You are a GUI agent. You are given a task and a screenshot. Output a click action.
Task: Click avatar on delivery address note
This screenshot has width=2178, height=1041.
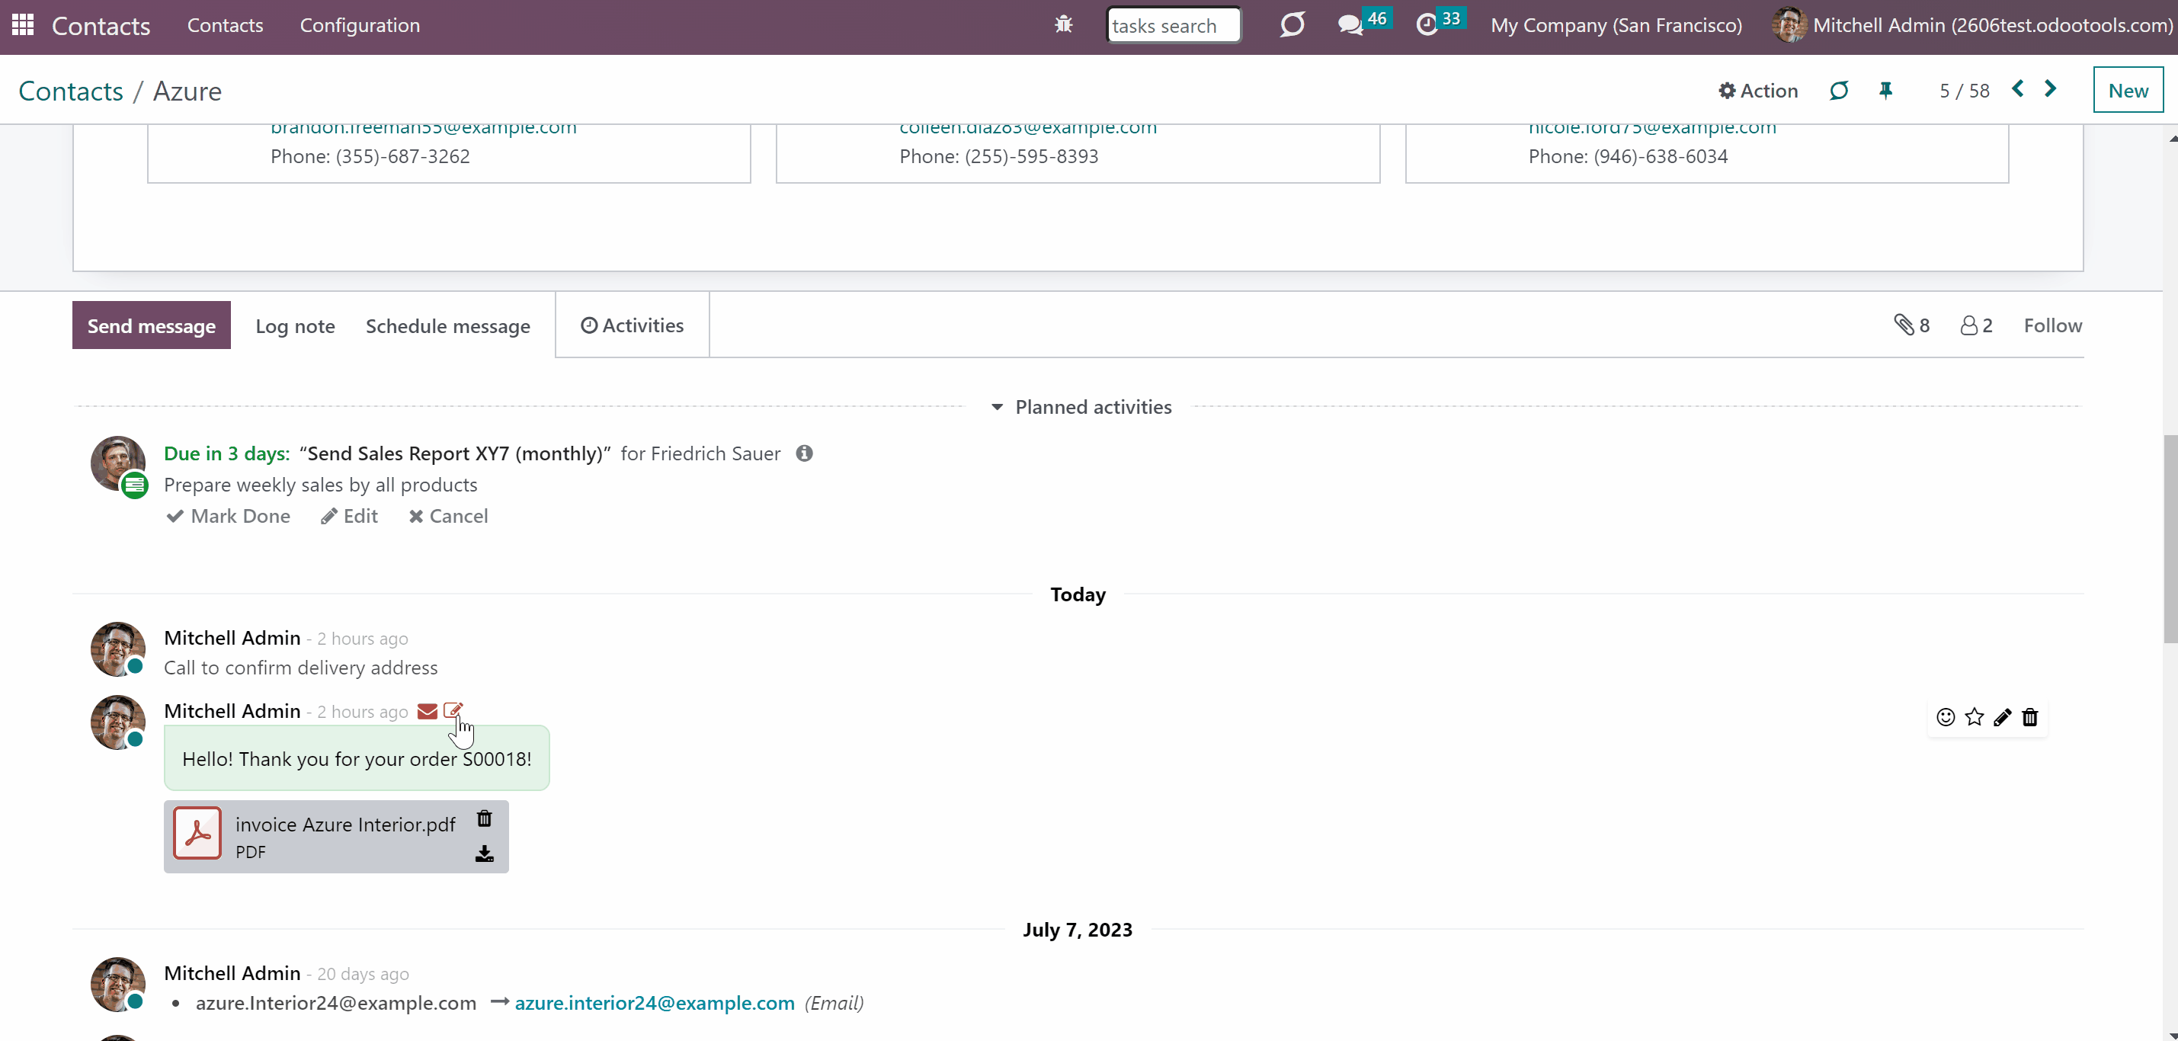pyautogui.click(x=117, y=649)
